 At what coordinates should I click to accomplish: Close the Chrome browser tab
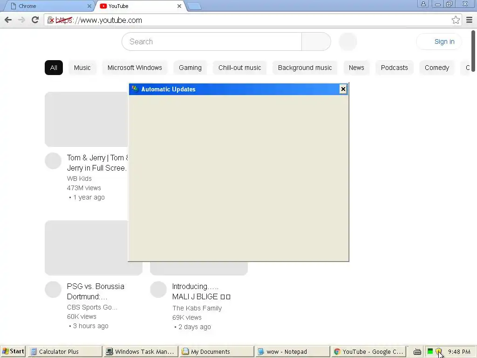coord(89,6)
